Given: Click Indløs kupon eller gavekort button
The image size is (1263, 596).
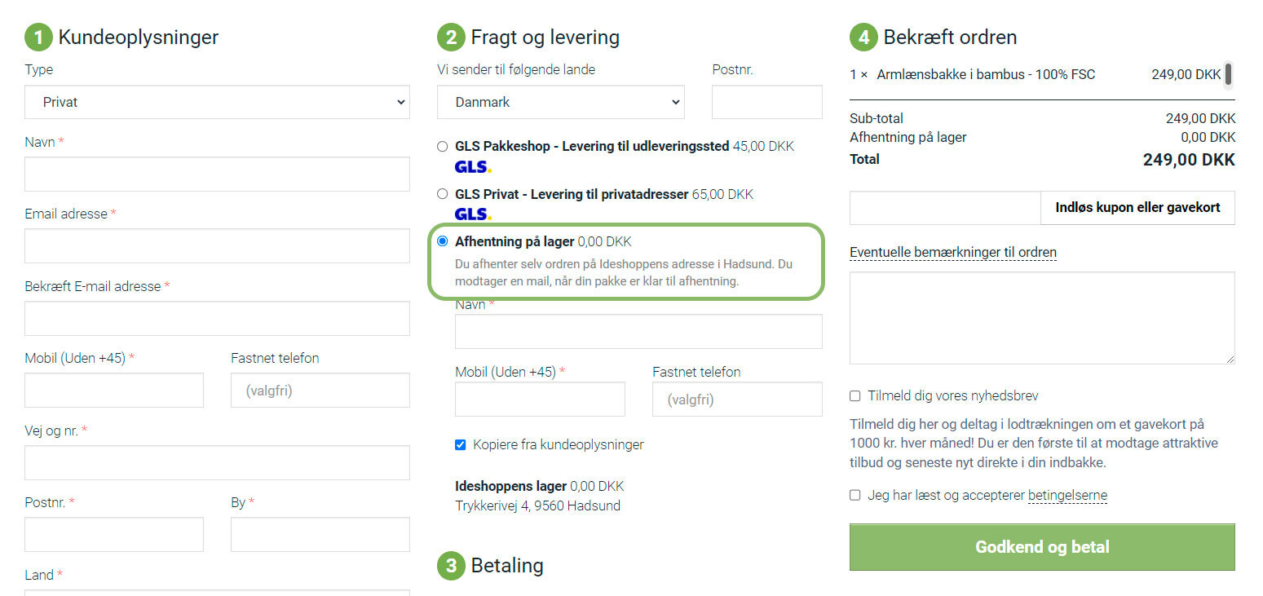Looking at the screenshot, I should tap(1137, 208).
